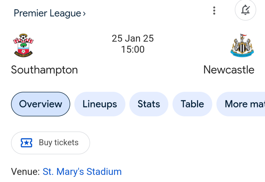Open the Premier League competition link
This screenshot has width=265, height=182.
click(x=47, y=13)
